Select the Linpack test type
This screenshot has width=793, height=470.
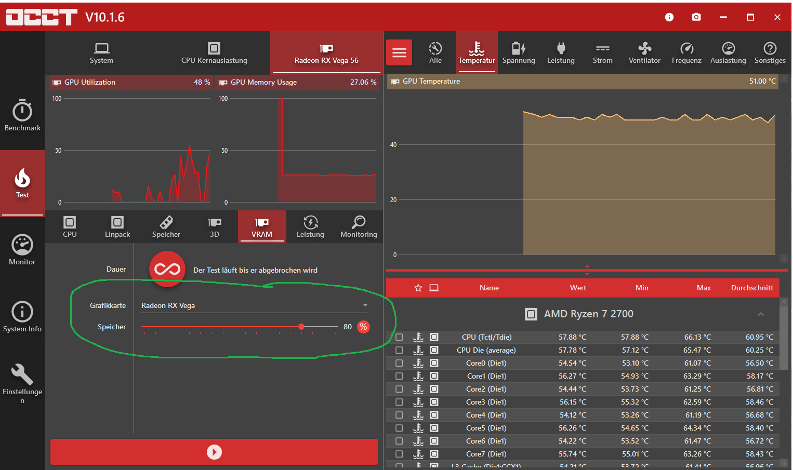pyautogui.click(x=117, y=227)
